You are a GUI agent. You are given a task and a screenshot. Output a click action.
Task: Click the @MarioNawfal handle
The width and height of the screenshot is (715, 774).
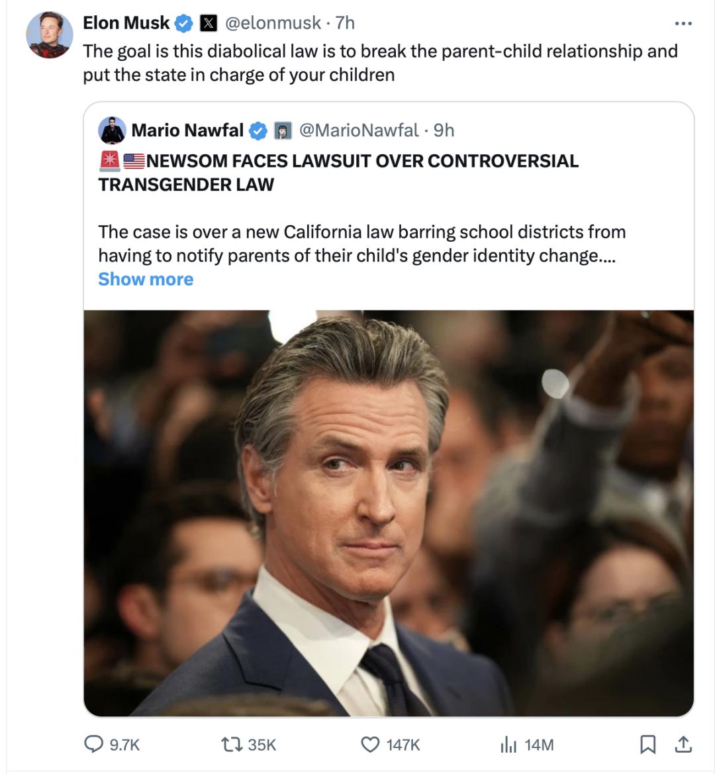[x=359, y=130]
